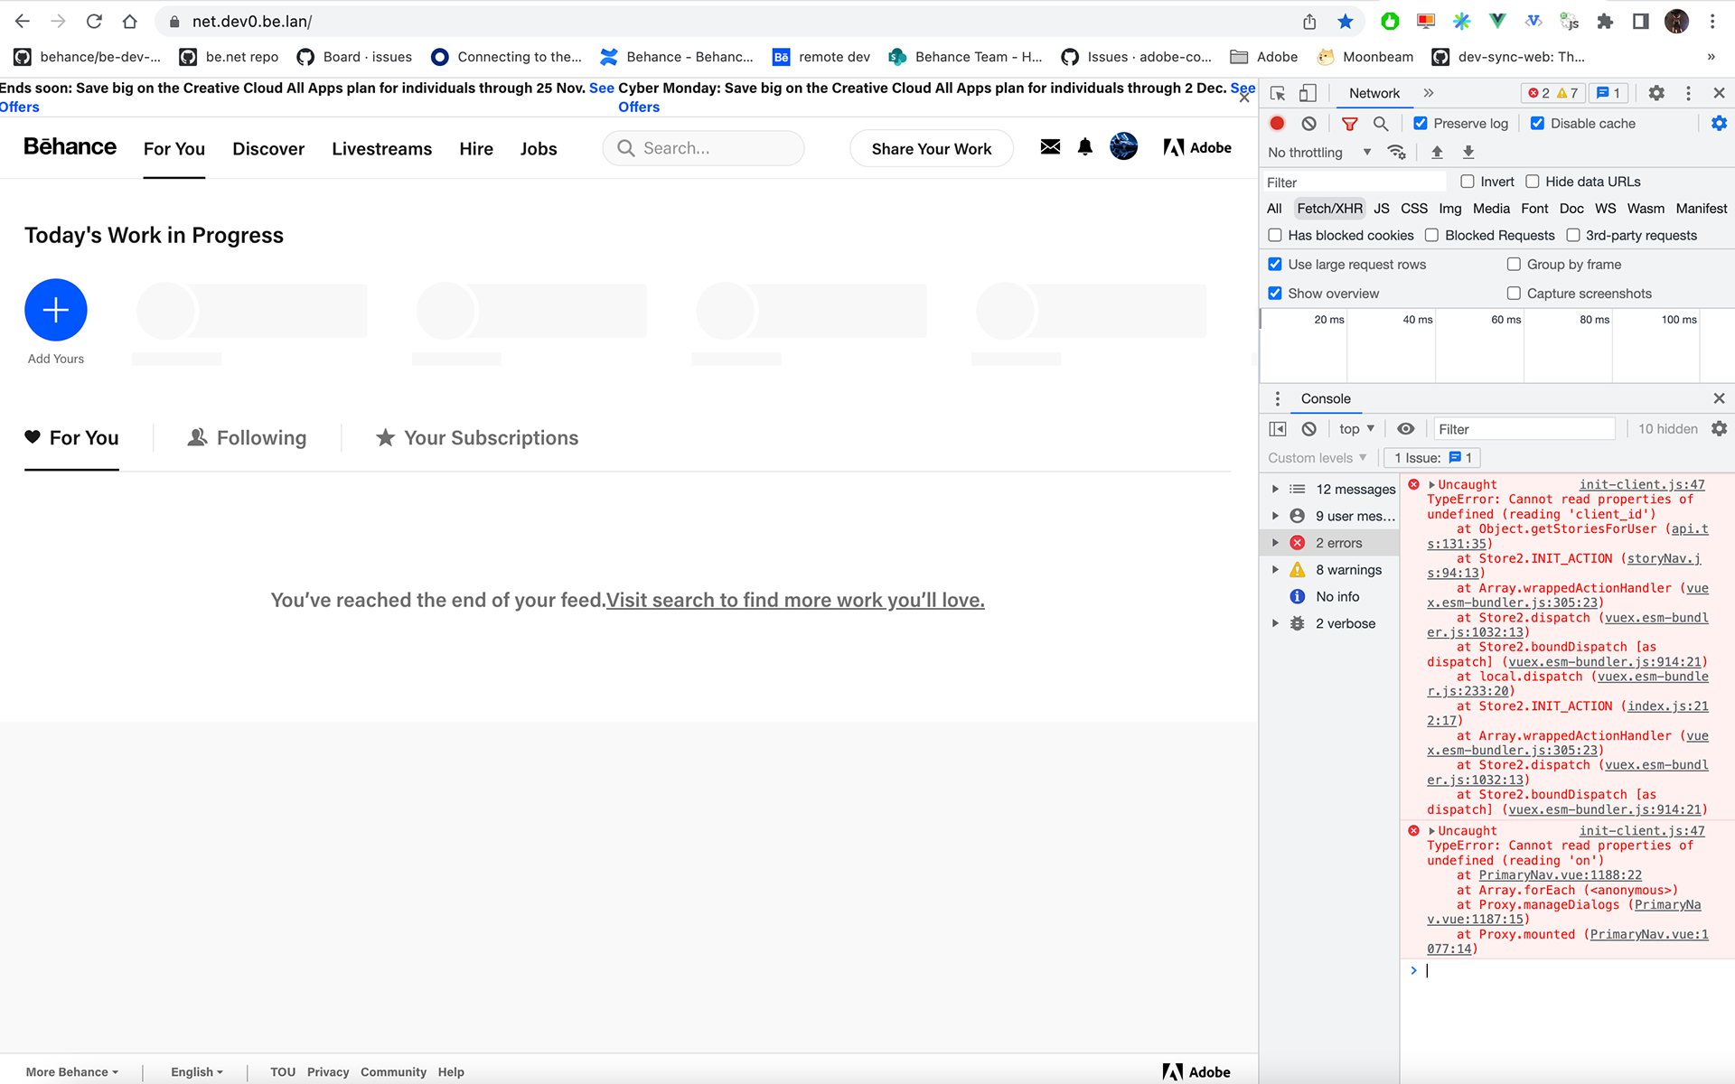Enable Capture screenshots option

(1514, 294)
